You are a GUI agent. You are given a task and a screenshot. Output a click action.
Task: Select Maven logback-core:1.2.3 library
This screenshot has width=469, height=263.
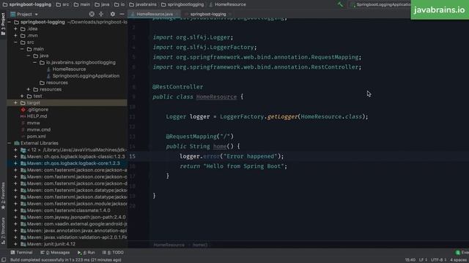click(x=73, y=164)
